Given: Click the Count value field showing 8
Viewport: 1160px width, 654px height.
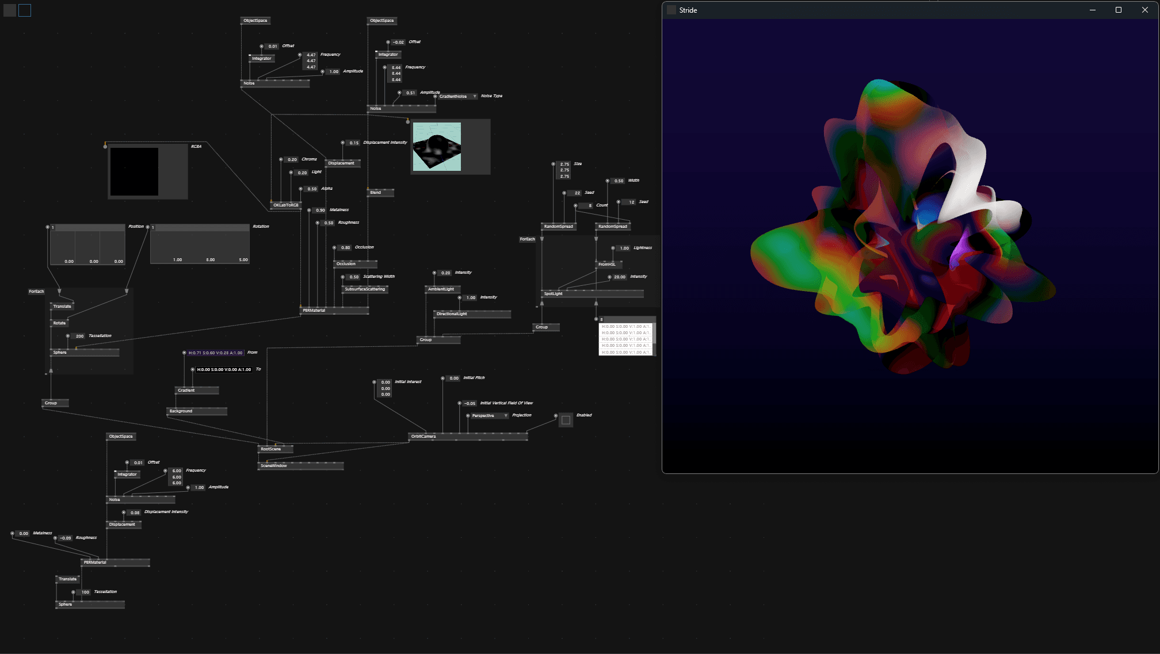Looking at the screenshot, I should pyautogui.click(x=586, y=206).
